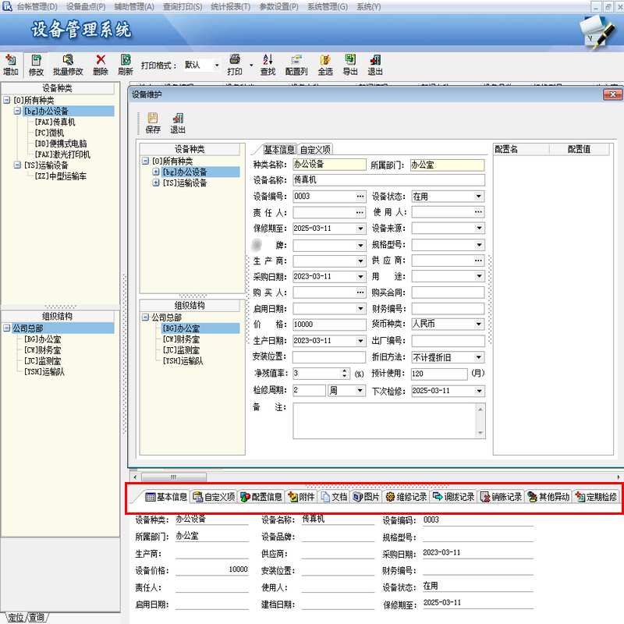
Task: Close the 设备维护 dialog with X button
Action: coord(613,94)
